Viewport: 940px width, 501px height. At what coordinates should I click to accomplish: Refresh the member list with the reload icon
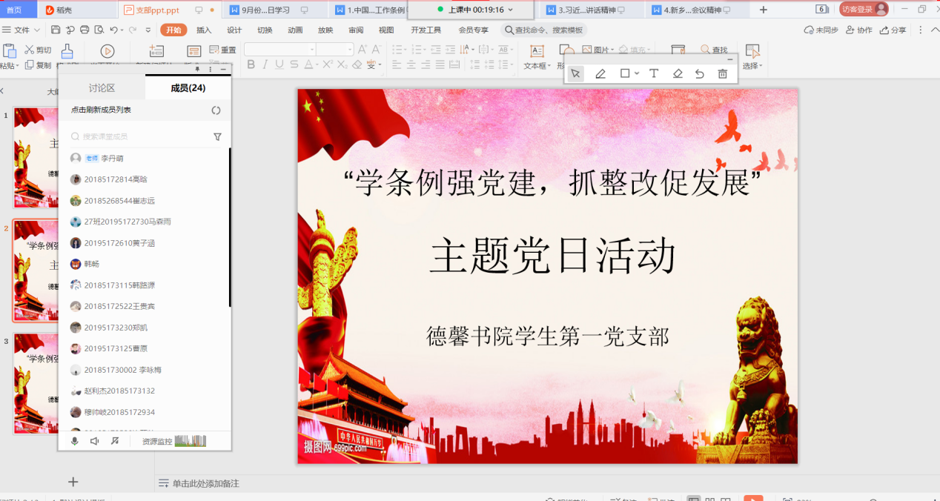(216, 110)
